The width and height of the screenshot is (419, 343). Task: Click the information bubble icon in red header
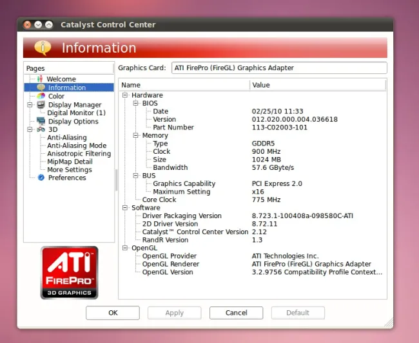(43, 48)
